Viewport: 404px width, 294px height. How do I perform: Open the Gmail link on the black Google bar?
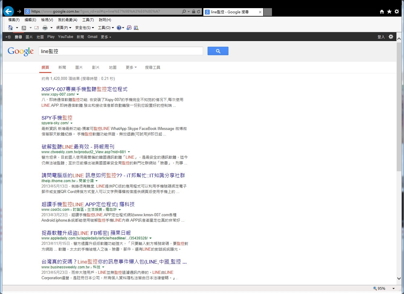pyautogui.click(x=92, y=37)
